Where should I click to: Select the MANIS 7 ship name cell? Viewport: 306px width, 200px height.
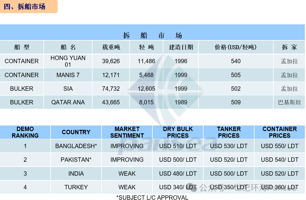point(68,75)
